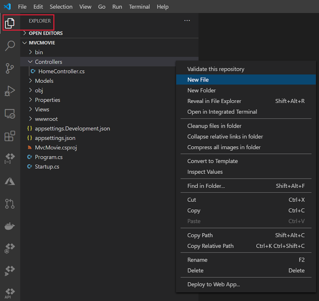Open the GitHub Pull Requests icon
319x301 pixels.
10,204
